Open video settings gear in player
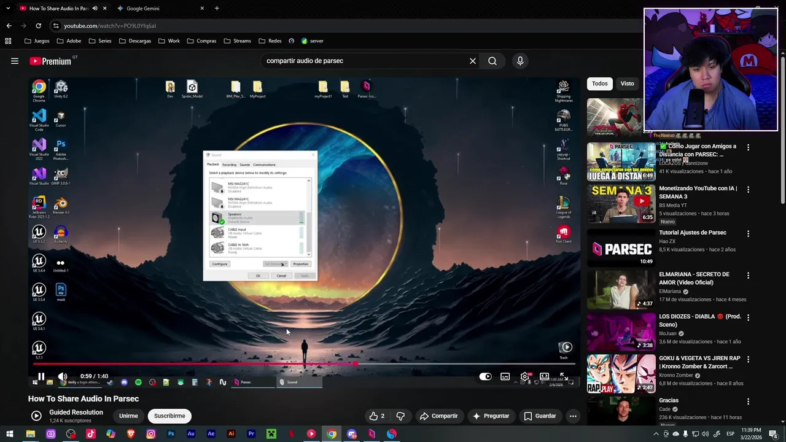 (525, 376)
